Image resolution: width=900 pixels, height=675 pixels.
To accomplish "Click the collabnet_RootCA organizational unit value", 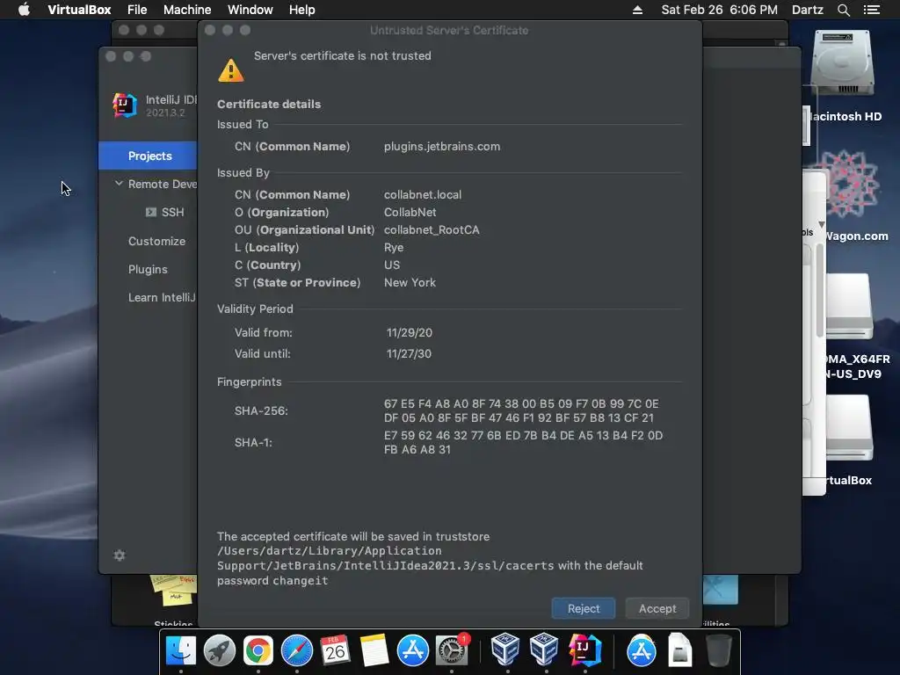I will (x=432, y=229).
